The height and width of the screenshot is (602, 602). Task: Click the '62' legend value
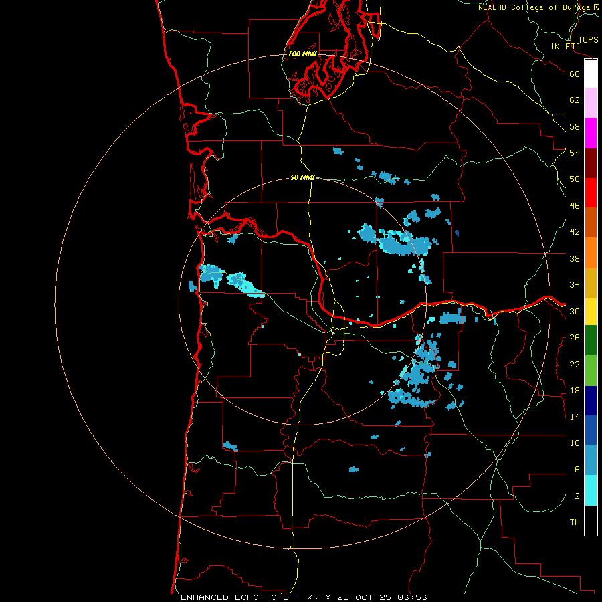[575, 100]
